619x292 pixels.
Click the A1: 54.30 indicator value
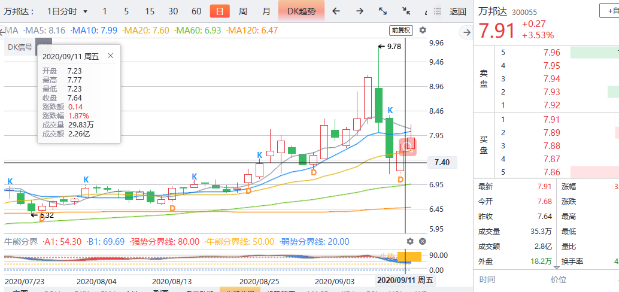click(62, 242)
